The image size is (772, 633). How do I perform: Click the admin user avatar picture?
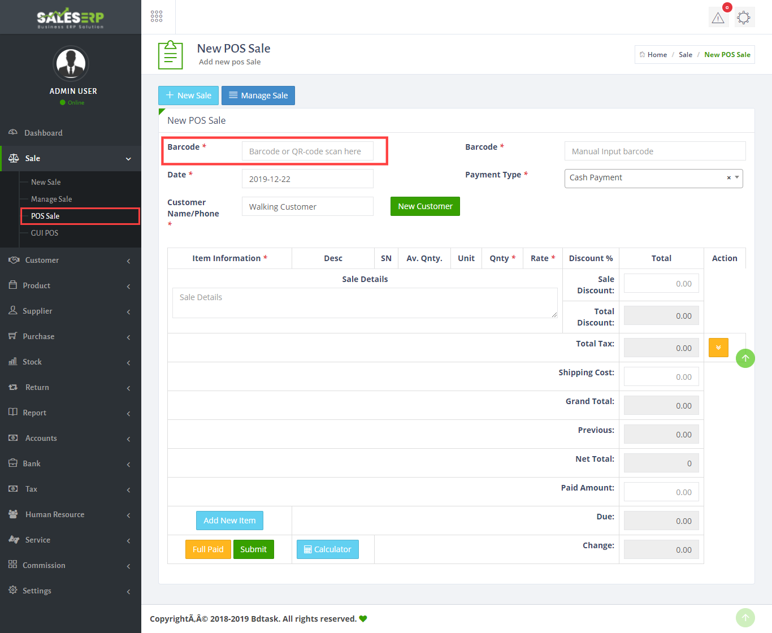(x=71, y=63)
